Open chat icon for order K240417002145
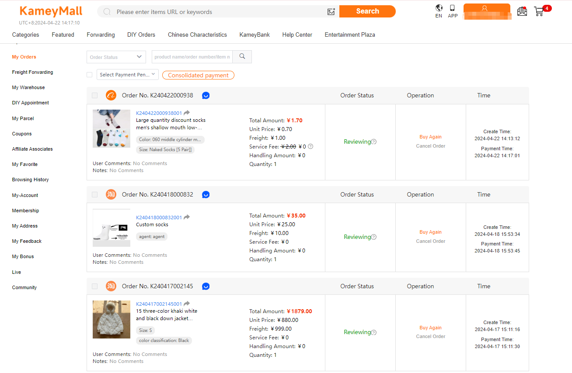 click(x=206, y=286)
